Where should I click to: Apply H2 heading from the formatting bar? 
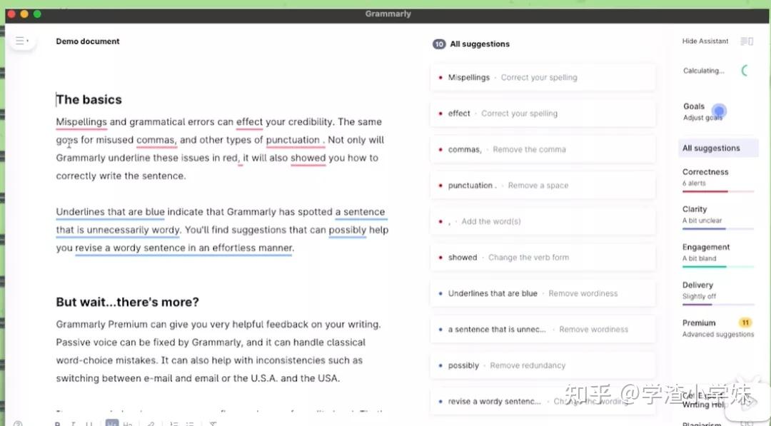click(128, 423)
